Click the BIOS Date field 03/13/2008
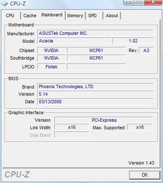The height and width of the screenshot is (183, 163). 95,102
